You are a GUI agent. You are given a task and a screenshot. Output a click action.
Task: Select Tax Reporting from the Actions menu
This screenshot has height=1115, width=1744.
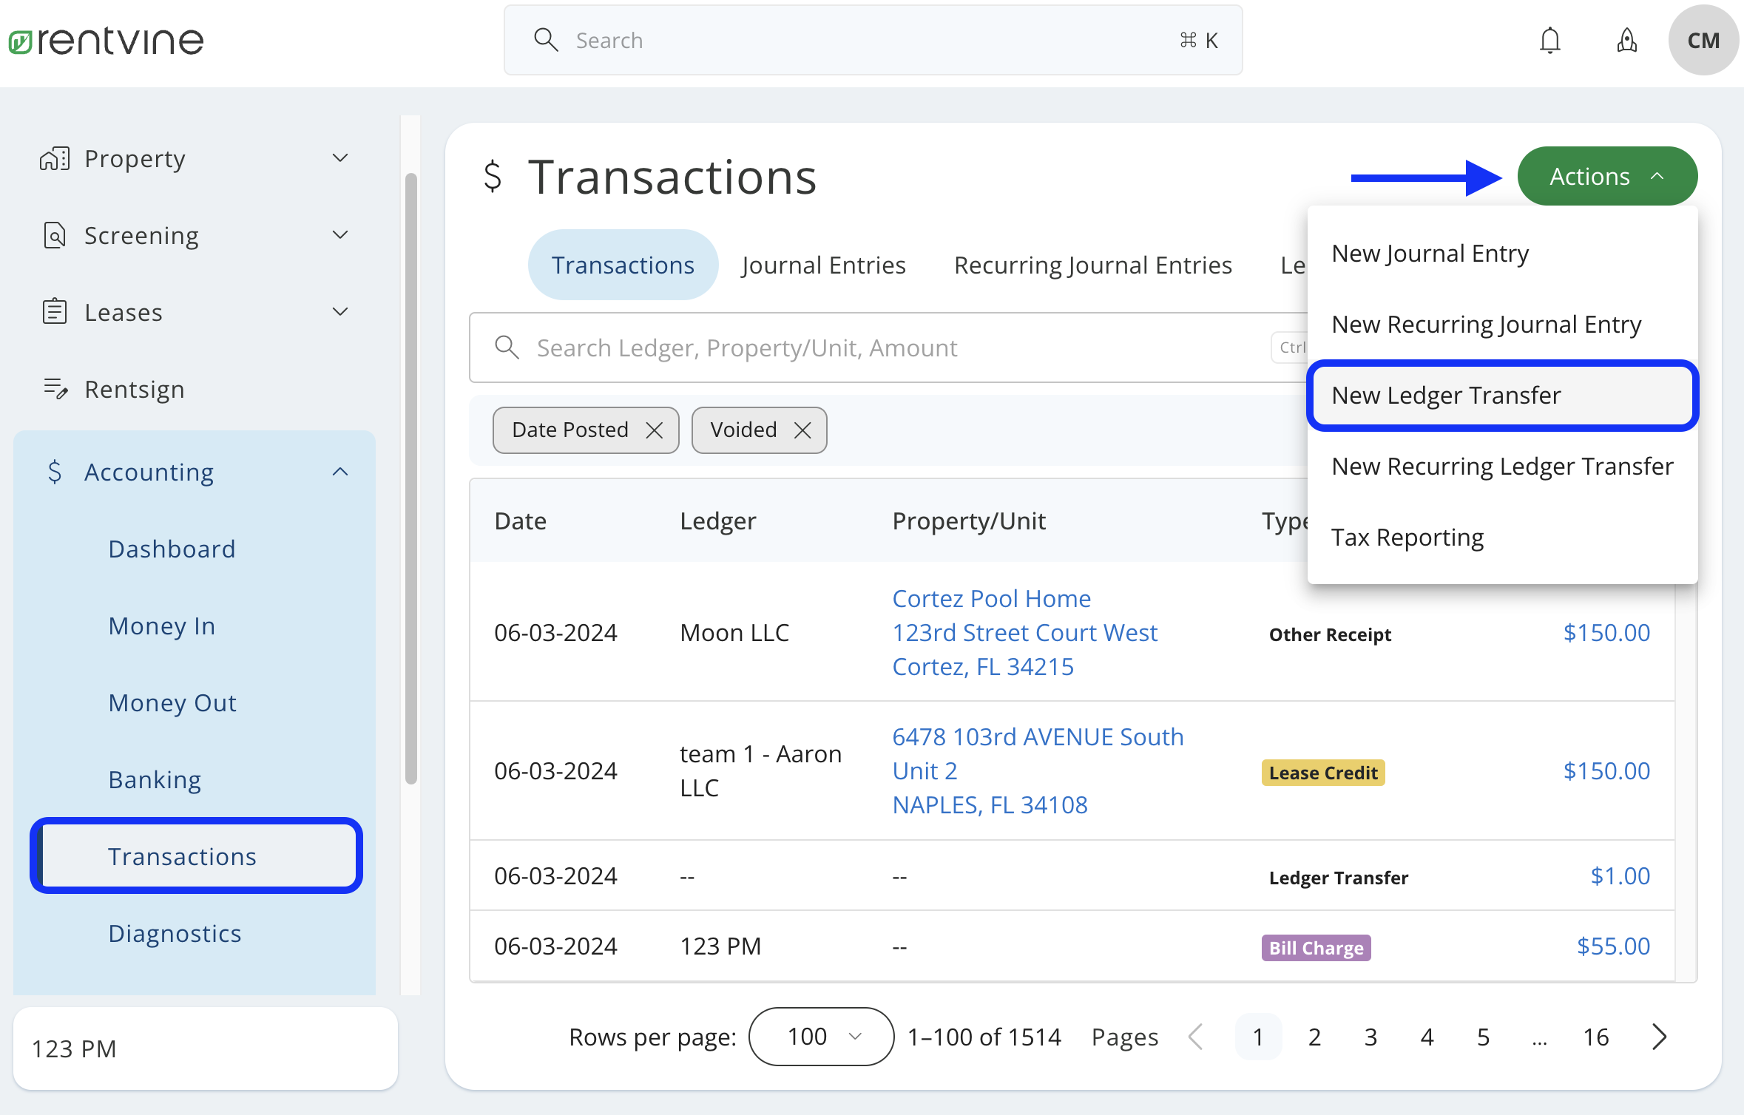tap(1407, 537)
